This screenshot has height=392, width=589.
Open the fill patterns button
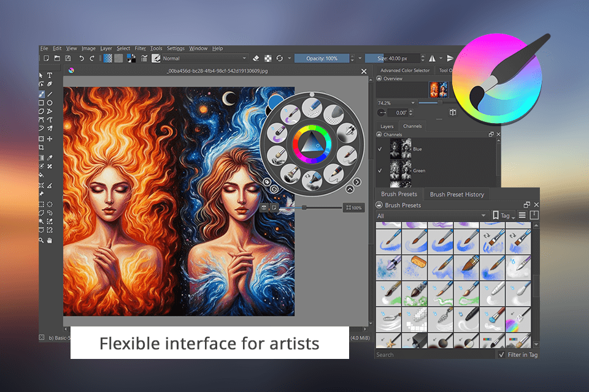118,58
